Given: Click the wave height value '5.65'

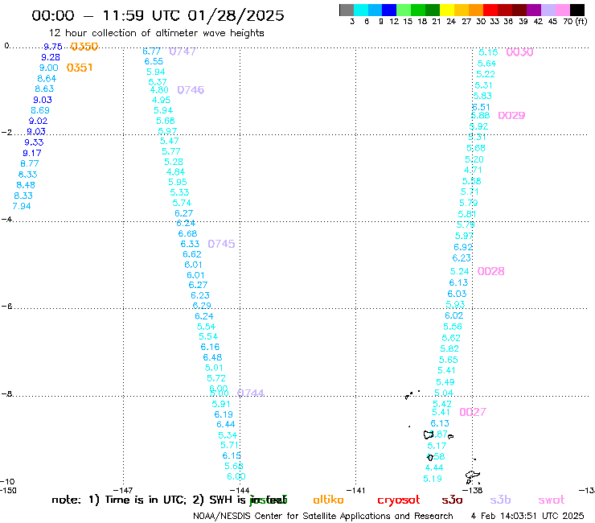Looking at the screenshot, I should click(448, 360).
